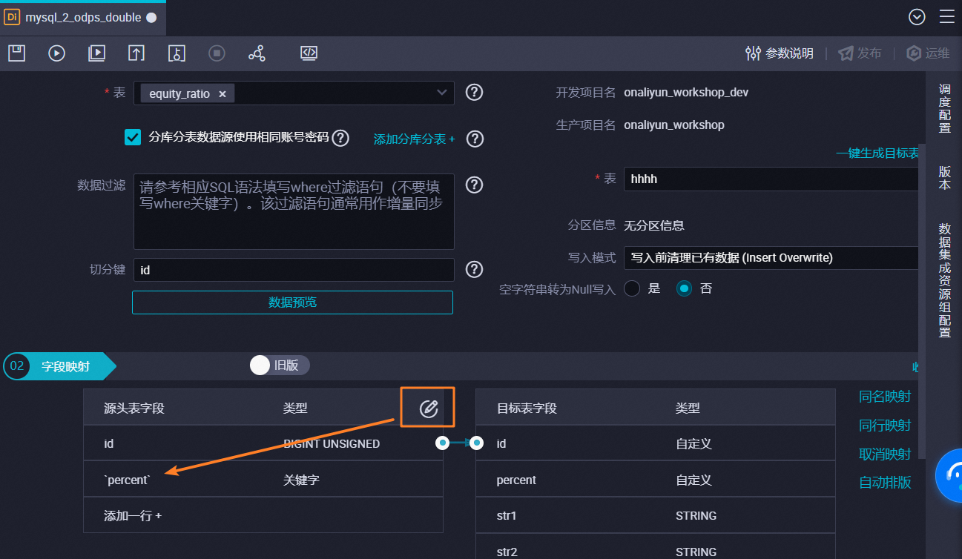962x559 pixels.
Task: Select 是 radio for empty string to Null
Action: point(632,288)
